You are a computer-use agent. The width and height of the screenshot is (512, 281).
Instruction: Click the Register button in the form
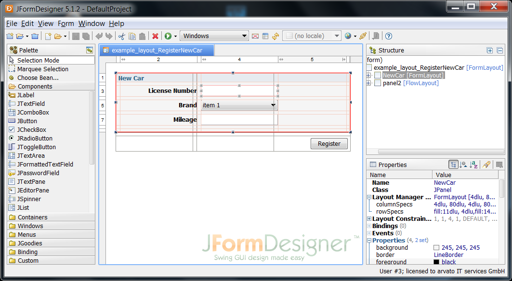[329, 143]
